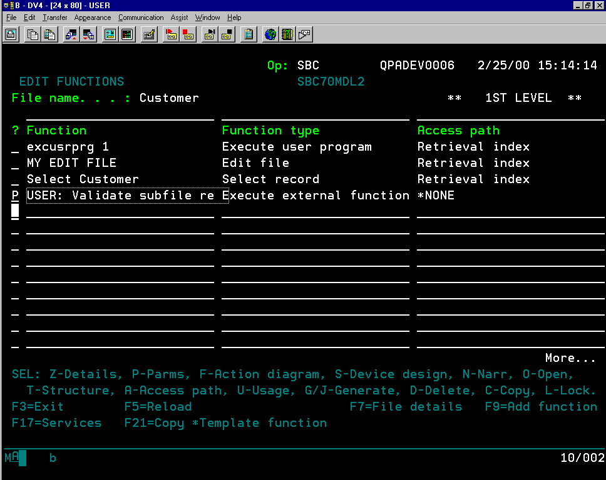Image resolution: width=606 pixels, height=480 pixels.
Task: Open the Assist menu
Action: pyautogui.click(x=179, y=17)
